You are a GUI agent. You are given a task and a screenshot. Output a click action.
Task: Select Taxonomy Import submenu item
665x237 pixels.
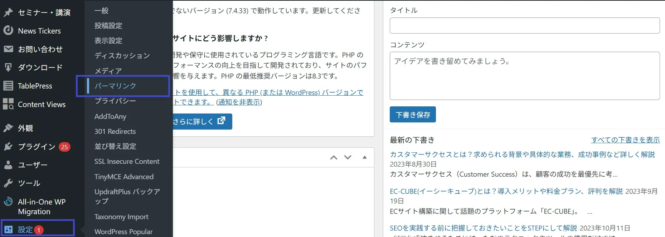(x=121, y=217)
